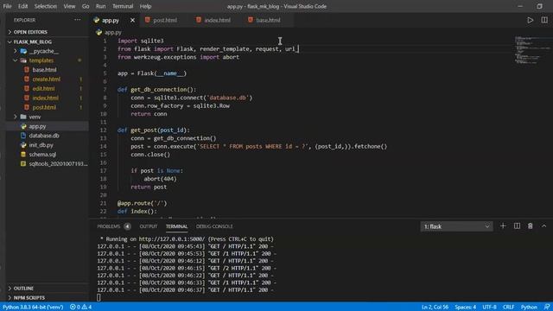Run the Python file with play icon
553x311 pixels.
[530, 20]
